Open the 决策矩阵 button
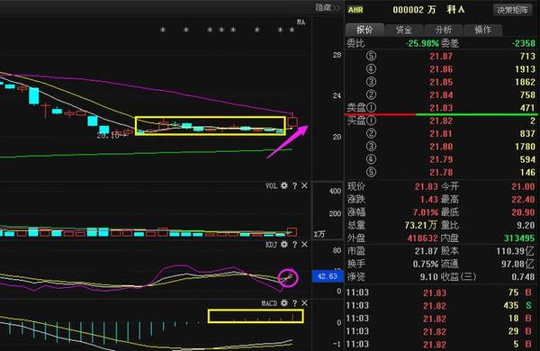The image size is (540, 351). [x=512, y=10]
